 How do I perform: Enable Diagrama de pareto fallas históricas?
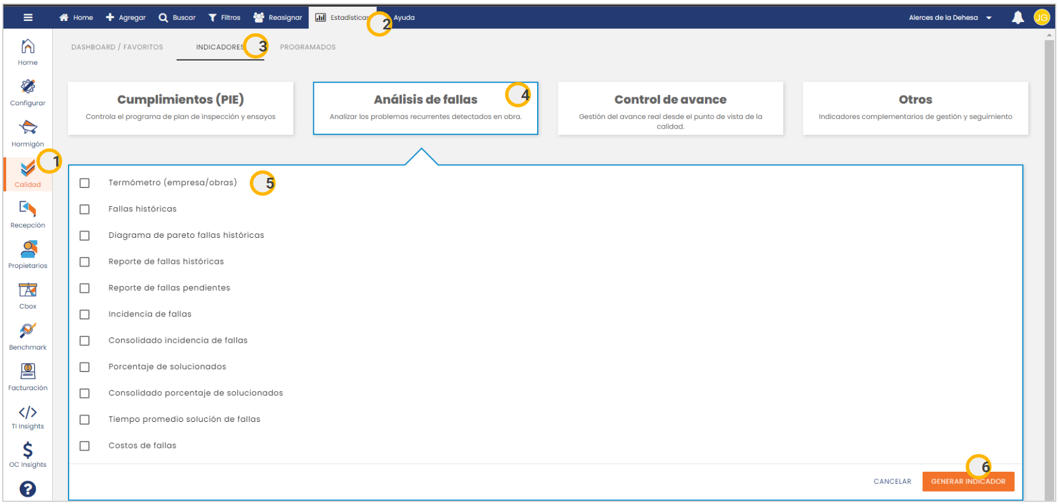point(84,236)
